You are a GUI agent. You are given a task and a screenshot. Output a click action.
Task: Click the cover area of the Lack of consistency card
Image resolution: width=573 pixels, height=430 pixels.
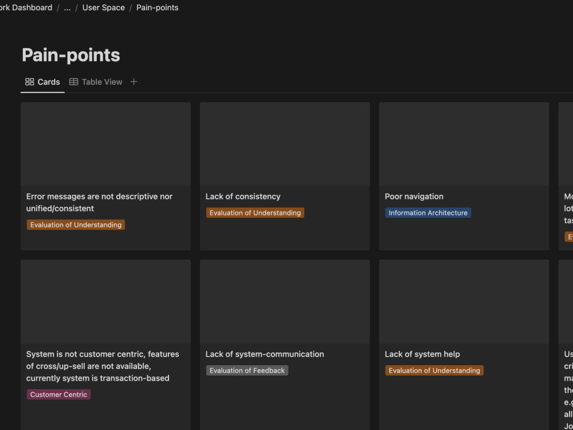coord(285,144)
